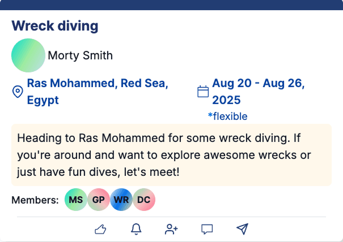
Task: Select the GP member avatar
Action: coord(98,200)
